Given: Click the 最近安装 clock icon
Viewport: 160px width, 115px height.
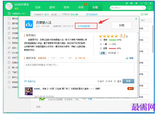Looking at the screenshot, I should coord(9,18).
